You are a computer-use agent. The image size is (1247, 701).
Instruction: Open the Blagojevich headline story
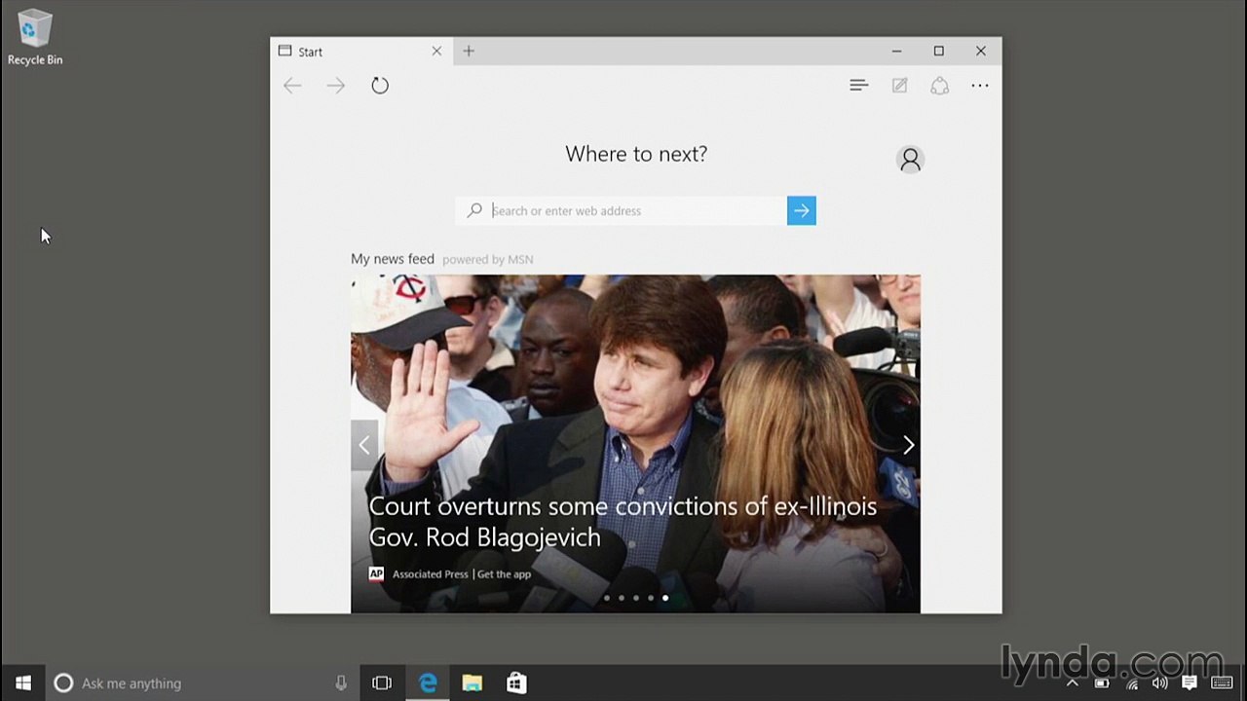[623, 522]
